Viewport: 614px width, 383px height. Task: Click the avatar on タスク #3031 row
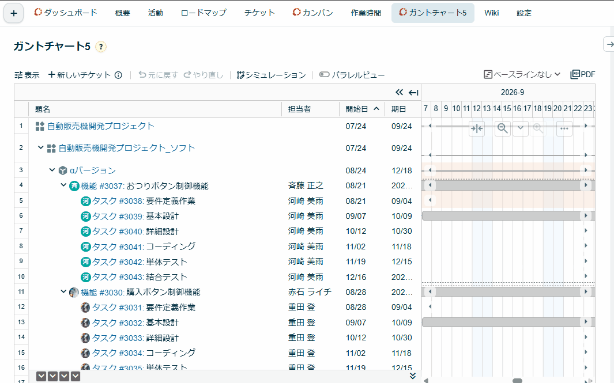click(x=85, y=308)
